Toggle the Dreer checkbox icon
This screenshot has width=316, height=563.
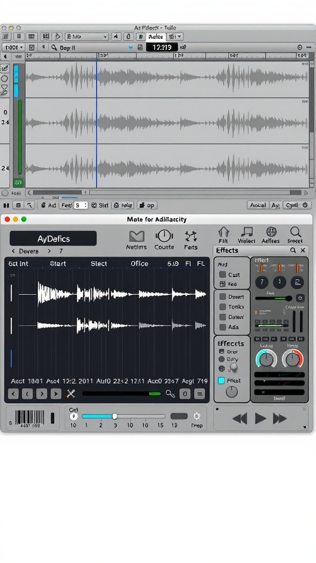point(222,351)
